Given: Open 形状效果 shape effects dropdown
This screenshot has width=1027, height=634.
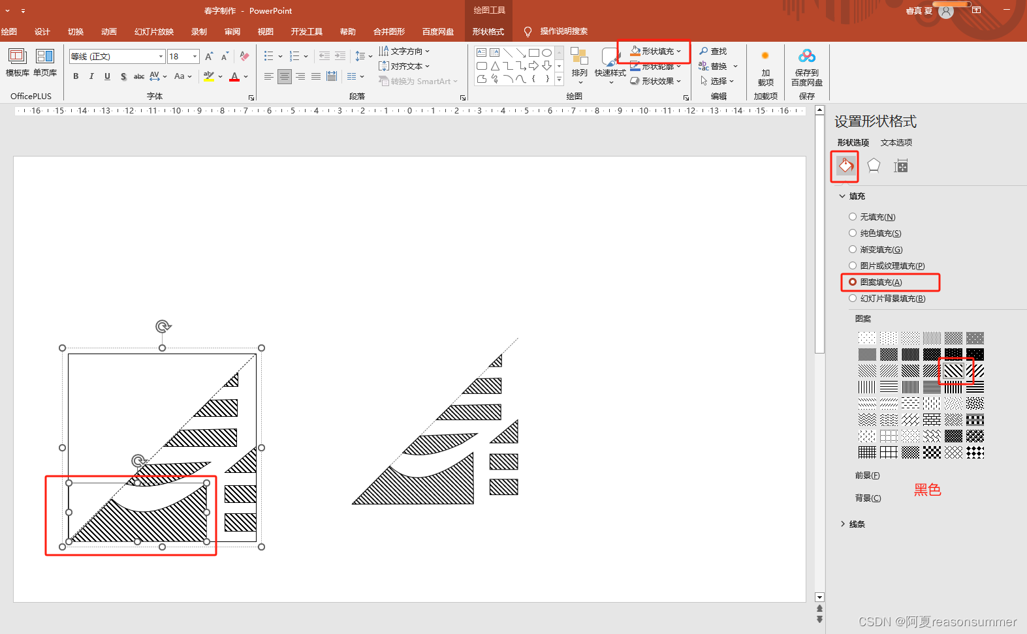Looking at the screenshot, I should click(656, 81).
